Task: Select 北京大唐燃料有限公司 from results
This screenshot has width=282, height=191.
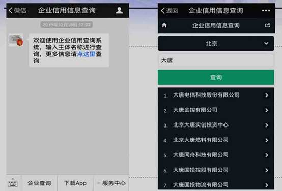Action: pos(216,140)
